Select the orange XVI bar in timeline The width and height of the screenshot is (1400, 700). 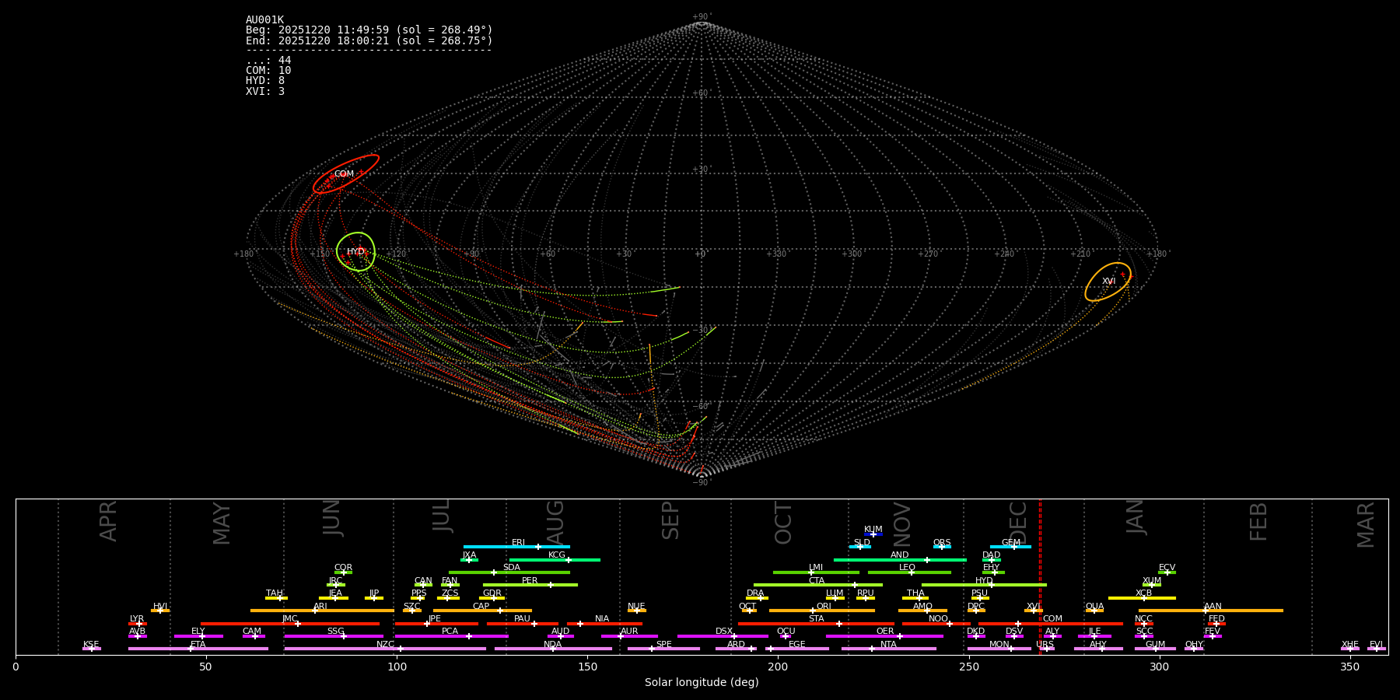pyautogui.click(x=1033, y=611)
